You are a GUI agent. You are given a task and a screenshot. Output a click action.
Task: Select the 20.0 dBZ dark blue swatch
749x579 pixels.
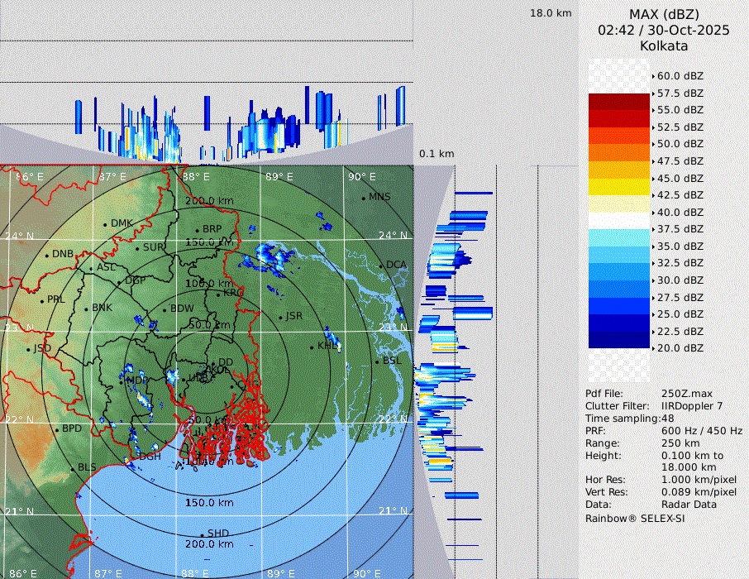coord(618,348)
